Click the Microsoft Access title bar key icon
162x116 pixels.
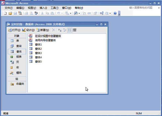pos(3,3)
